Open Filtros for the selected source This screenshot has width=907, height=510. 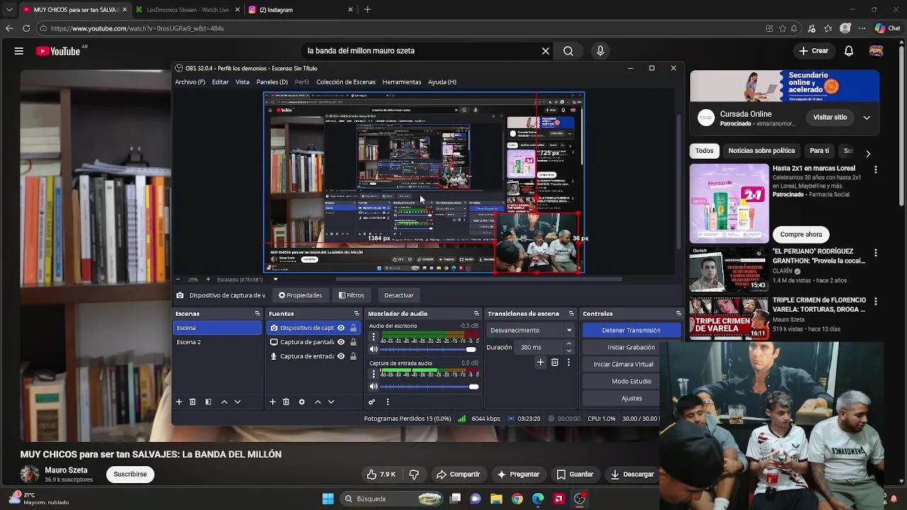[351, 295]
